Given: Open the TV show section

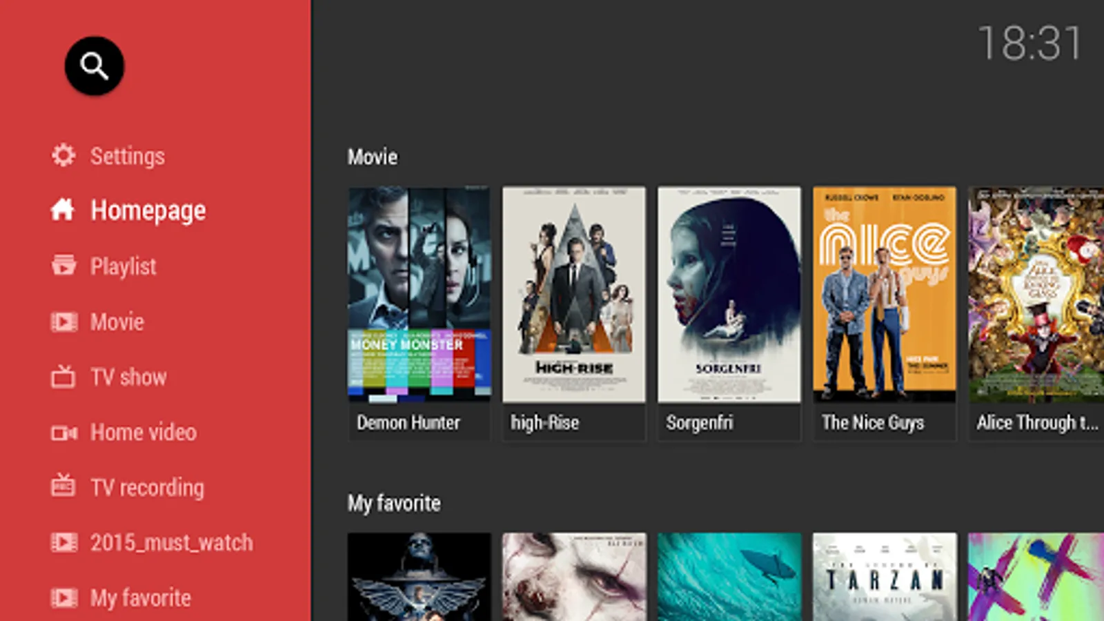Looking at the screenshot, I should tap(129, 377).
